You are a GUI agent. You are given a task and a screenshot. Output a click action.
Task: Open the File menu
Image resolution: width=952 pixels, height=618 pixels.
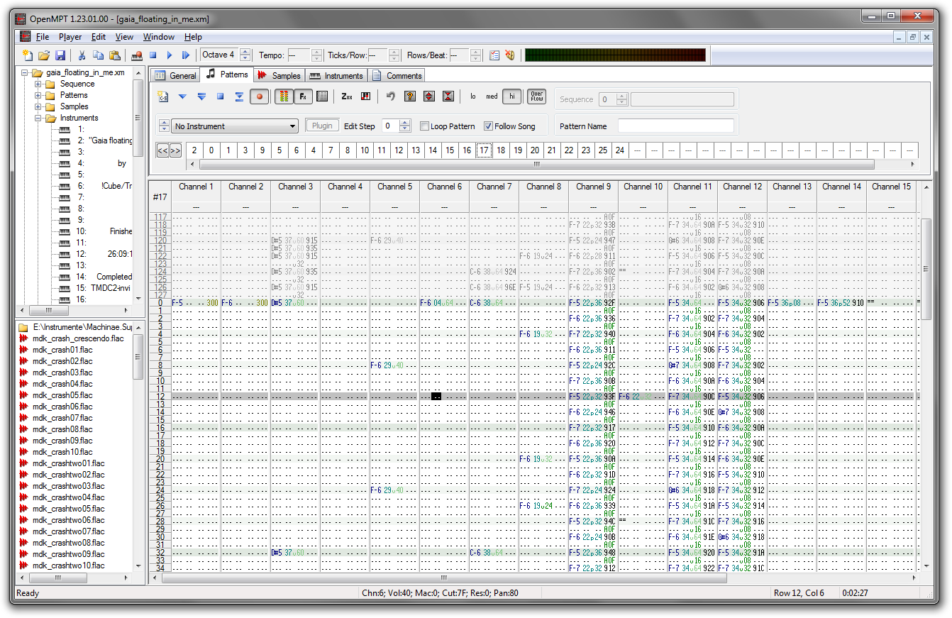43,37
